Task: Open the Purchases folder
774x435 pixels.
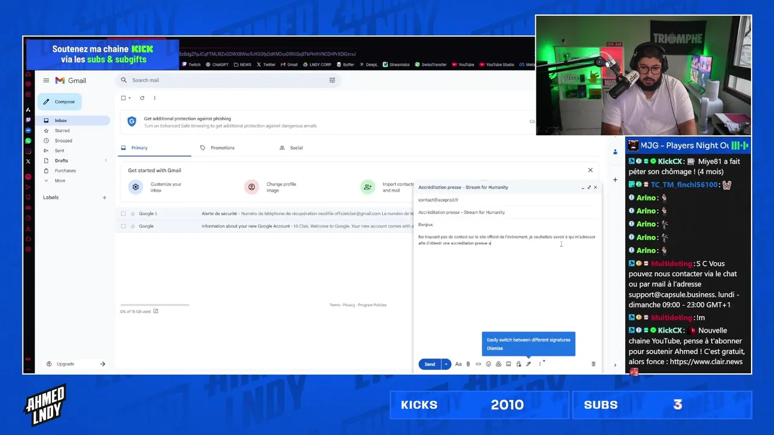Action: click(x=73, y=170)
